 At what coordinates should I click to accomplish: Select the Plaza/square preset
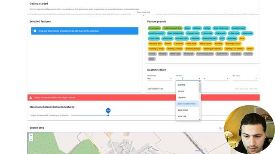(x=205, y=44)
